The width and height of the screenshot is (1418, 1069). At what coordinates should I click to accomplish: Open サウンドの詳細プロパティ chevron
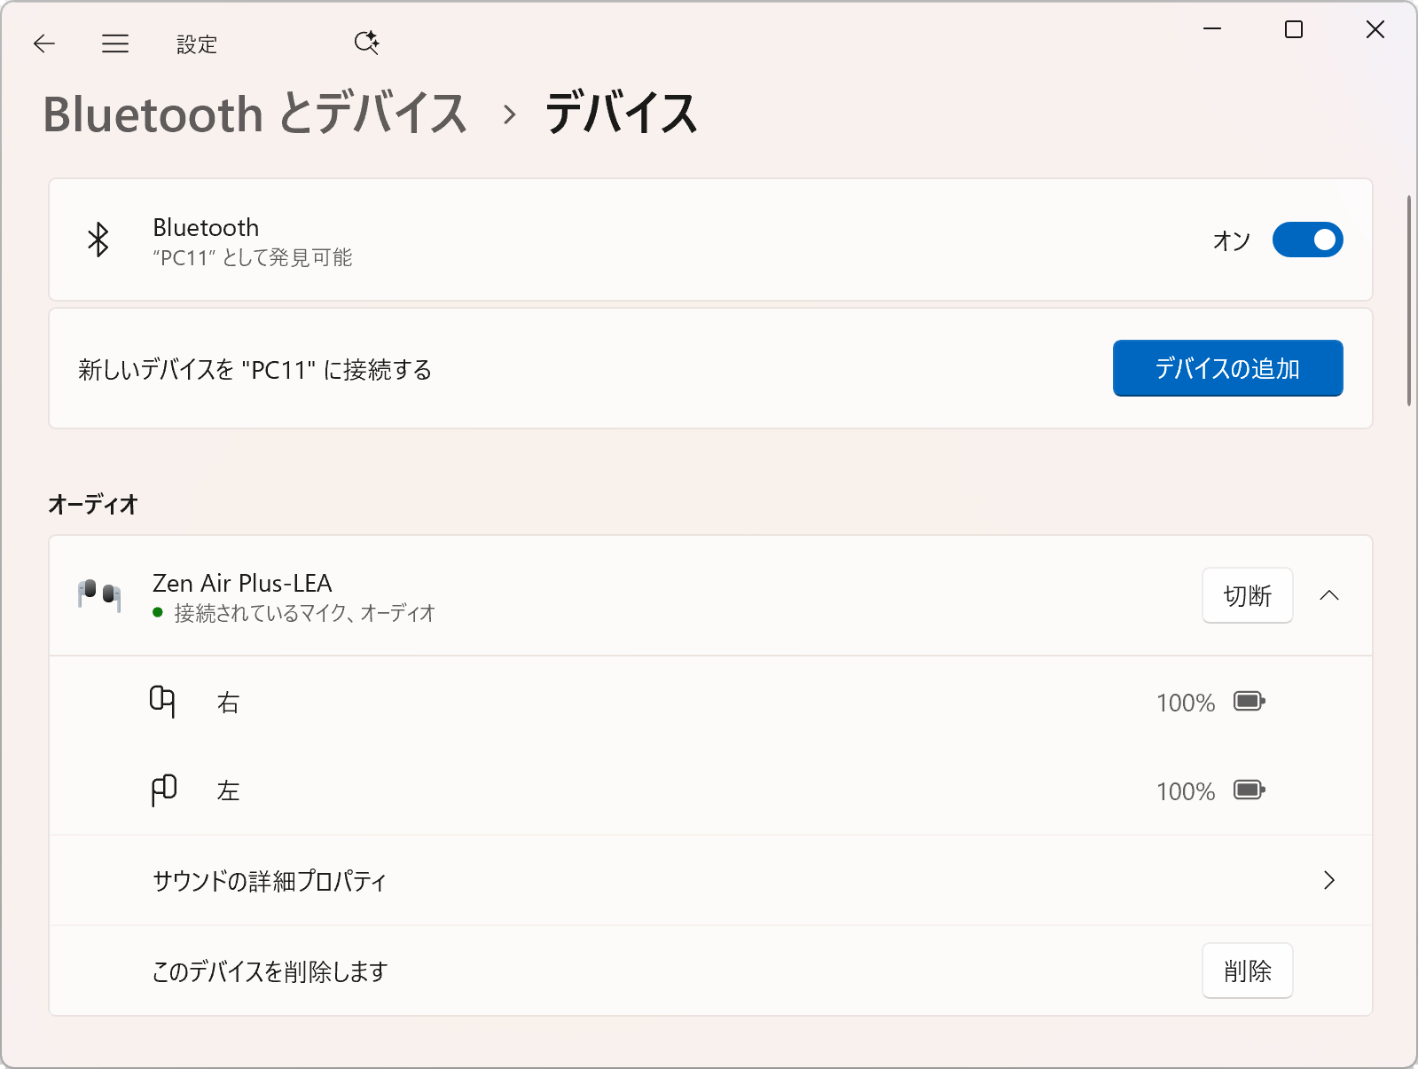coord(1328,880)
